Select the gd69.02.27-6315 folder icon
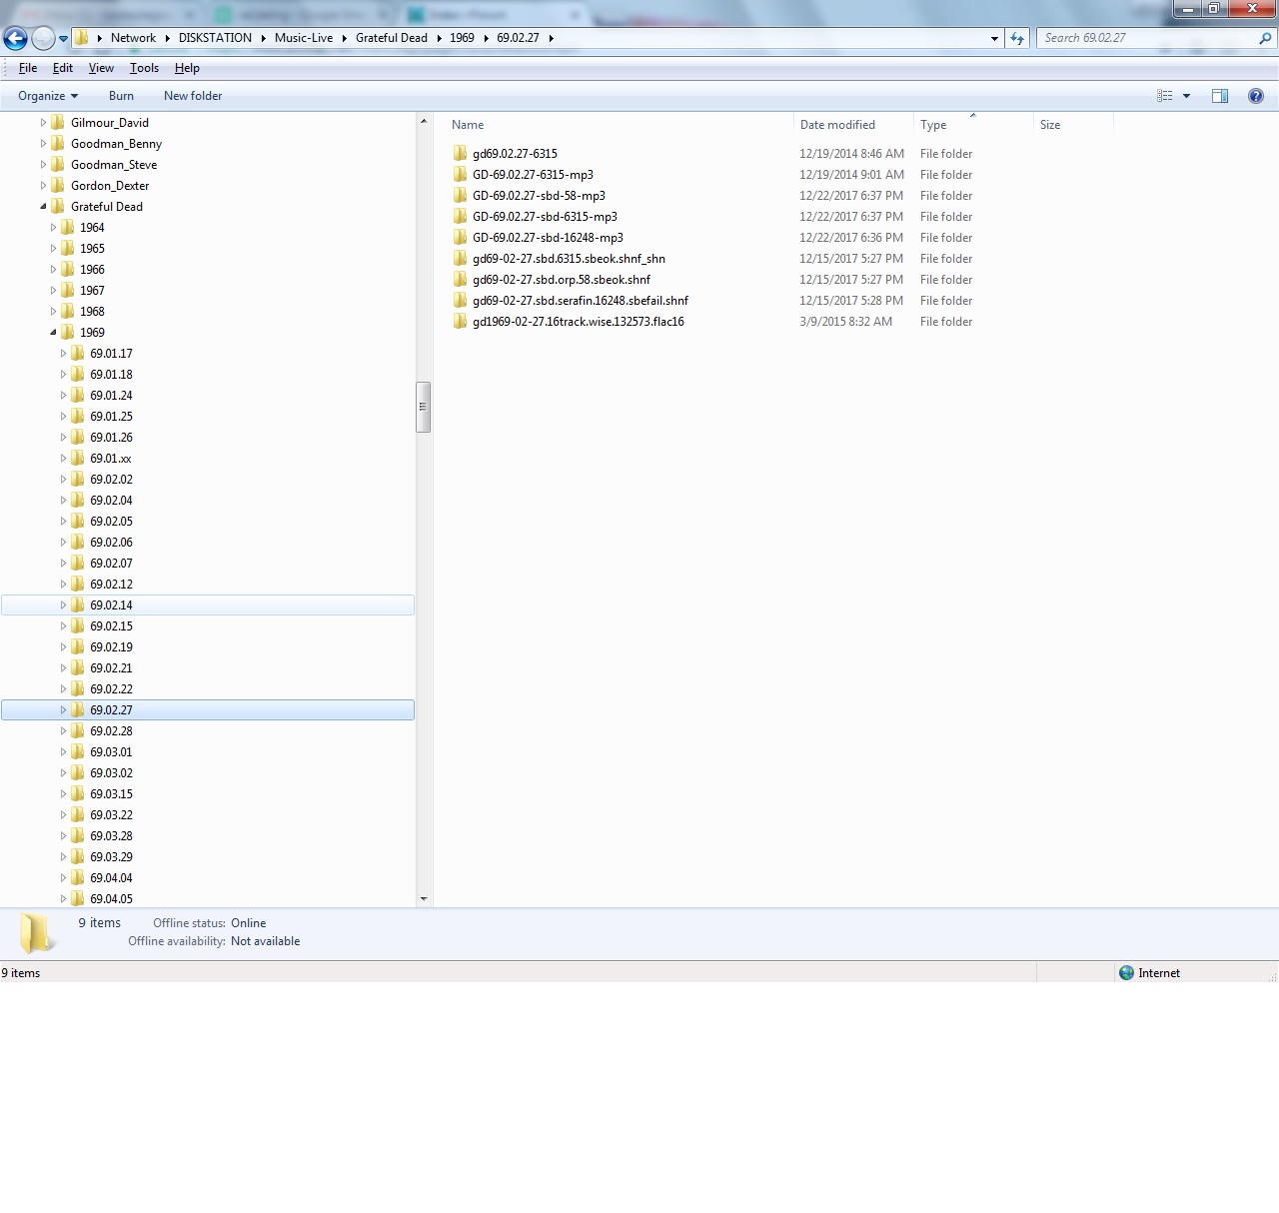This screenshot has width=1279, height=1213. pyautogui.click(x=460, y=154)
